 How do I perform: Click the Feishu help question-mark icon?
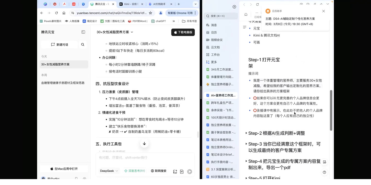[x=324, y=172]
